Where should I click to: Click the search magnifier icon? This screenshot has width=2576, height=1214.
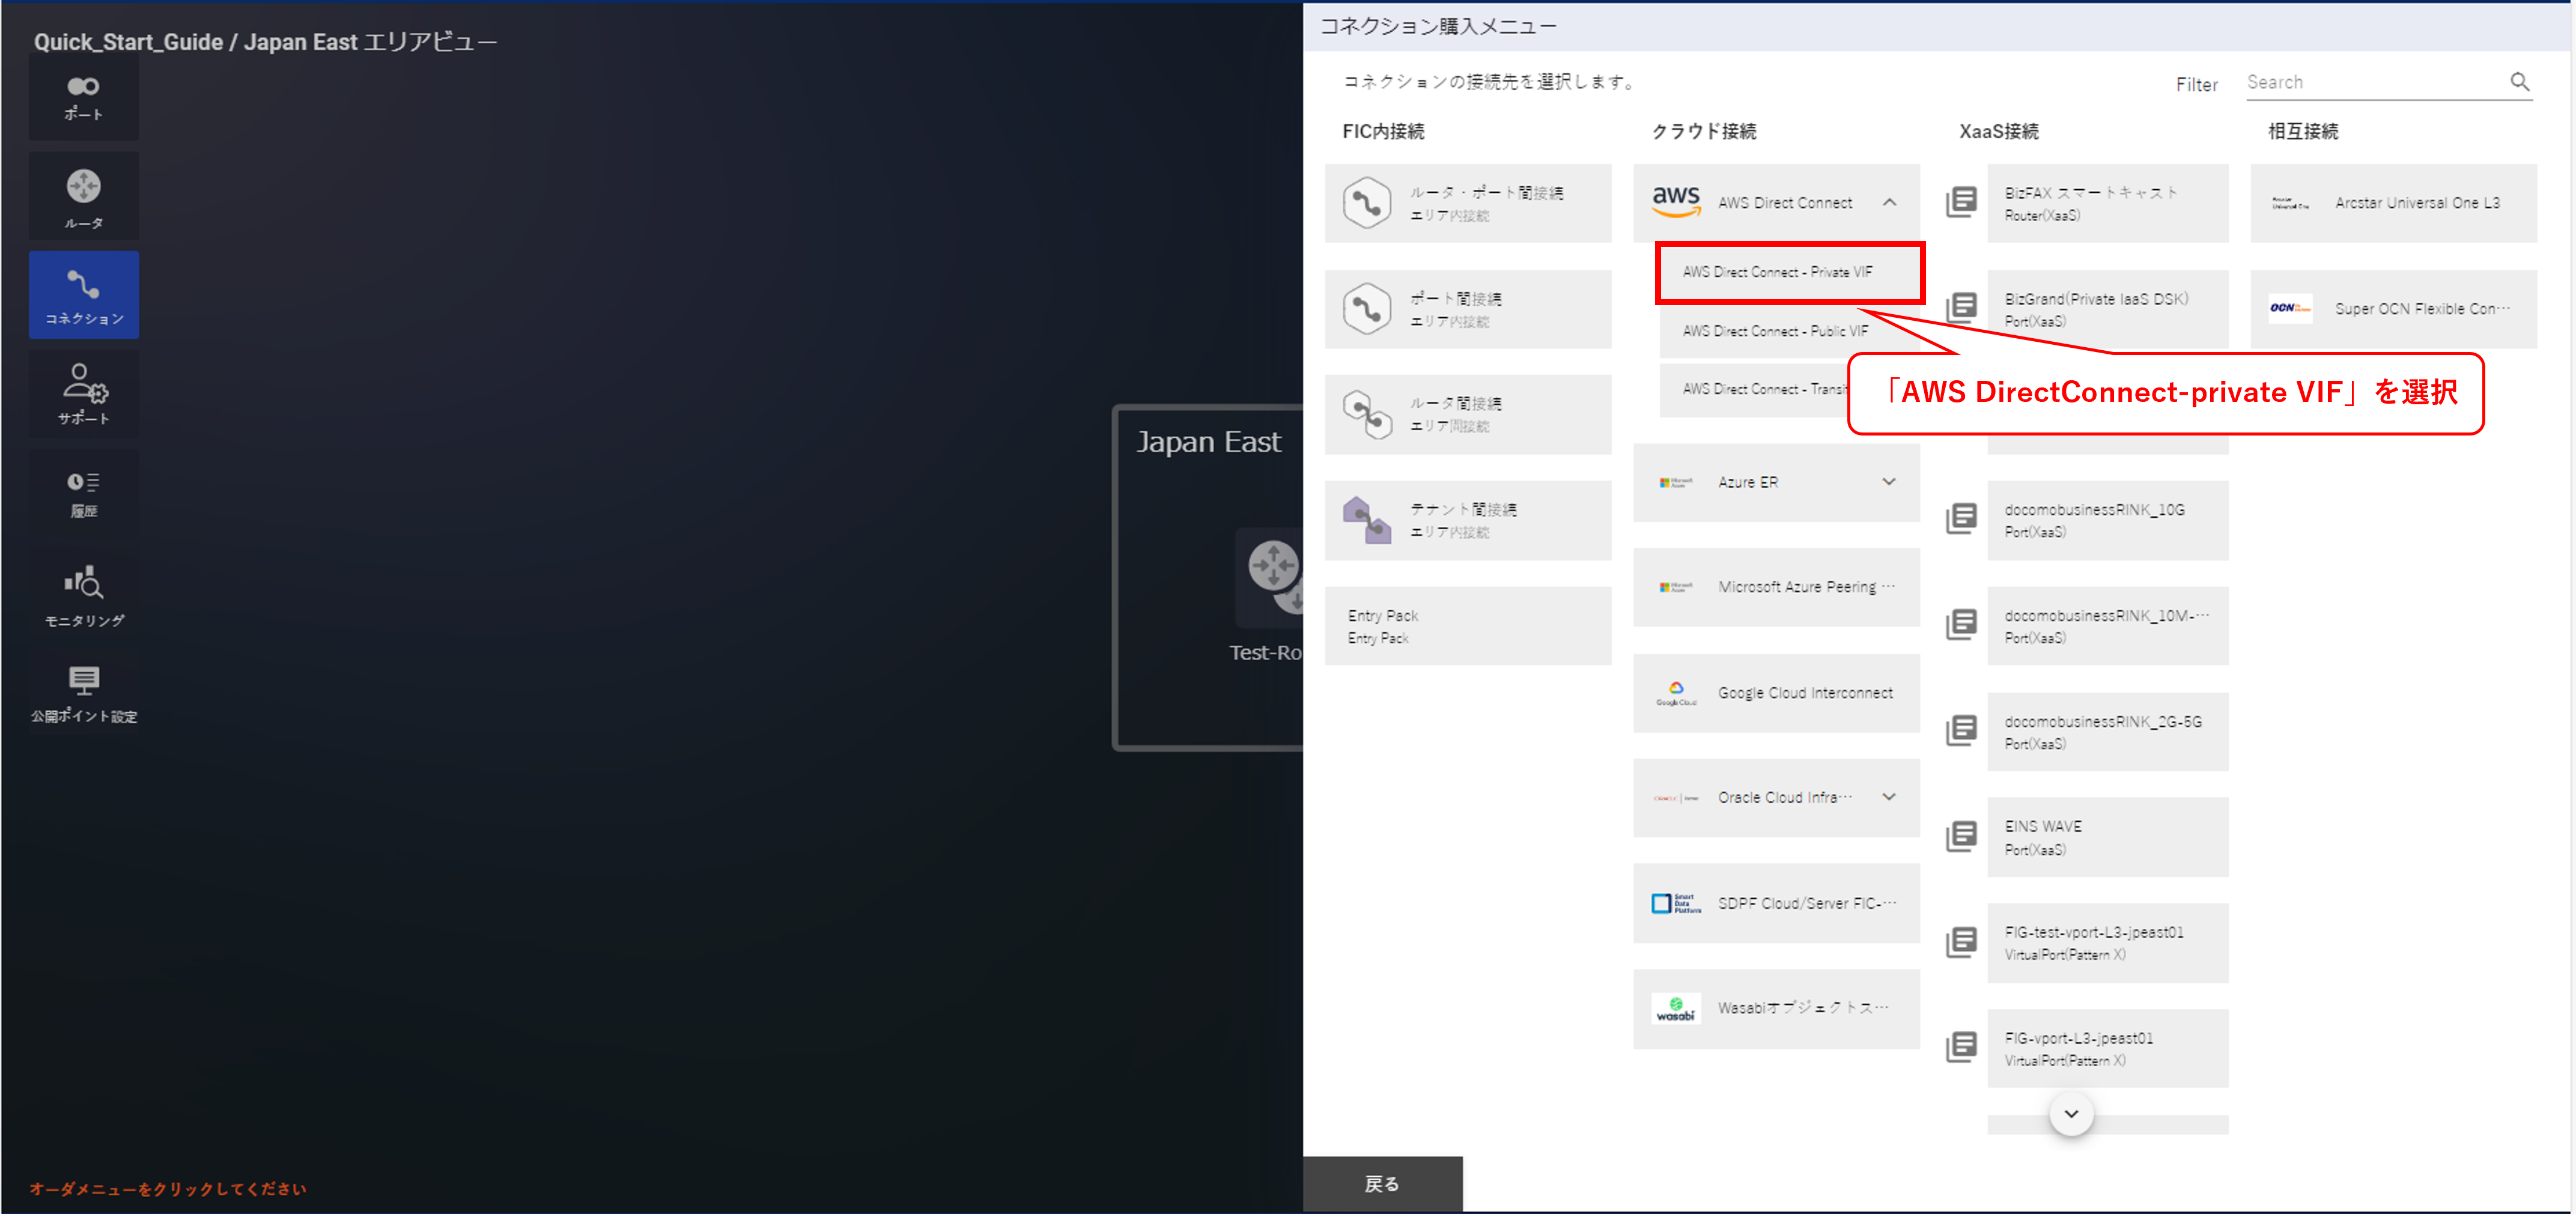[x=2519, y=82]
